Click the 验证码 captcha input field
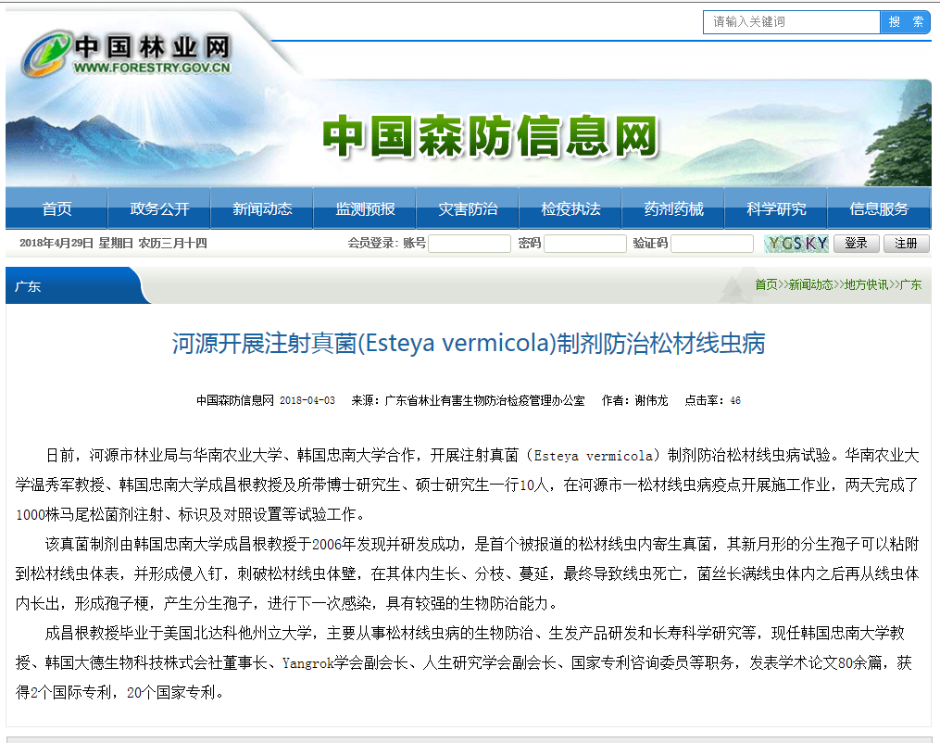This screenshot has height=743, width=940. [x=711, y=244]
